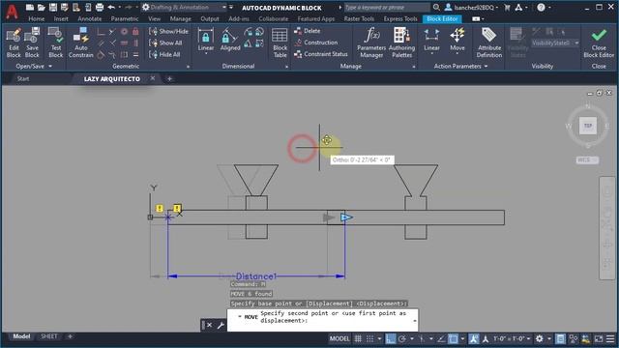
Task: Click the Fix lock geometric constraint
Action: coord(135,31)
